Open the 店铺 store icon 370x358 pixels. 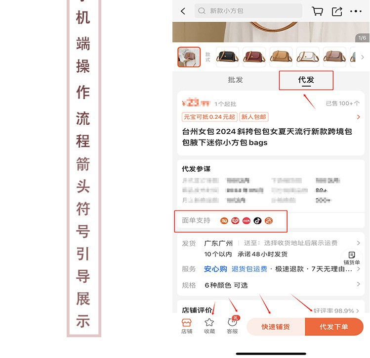(x=186, y=326)
